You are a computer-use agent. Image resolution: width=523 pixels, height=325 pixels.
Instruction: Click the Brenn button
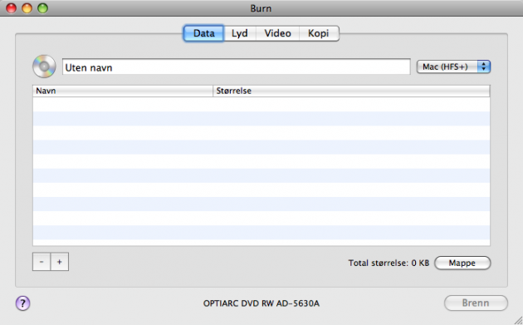(476, 303)
